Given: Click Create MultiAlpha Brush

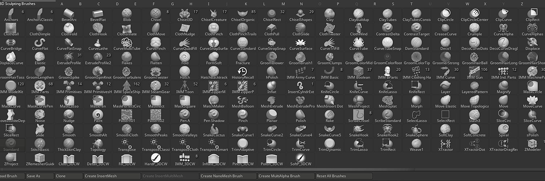Looking at the screenshot, I should point(286,176).
